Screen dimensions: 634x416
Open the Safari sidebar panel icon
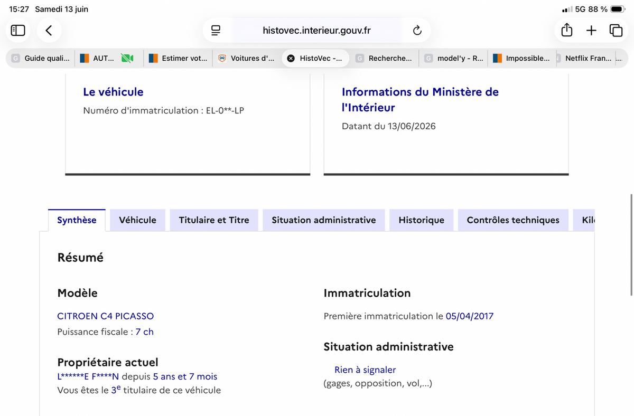[18, 31]
